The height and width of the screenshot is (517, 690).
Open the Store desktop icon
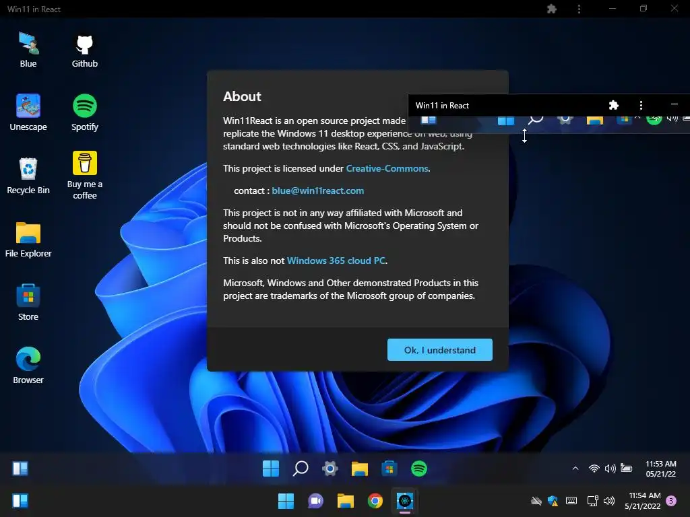[28, 302]
